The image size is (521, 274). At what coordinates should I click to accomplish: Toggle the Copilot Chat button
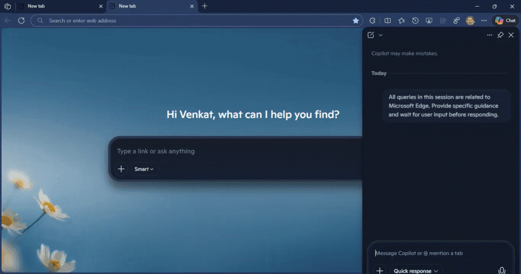click(x=505, y=20)
